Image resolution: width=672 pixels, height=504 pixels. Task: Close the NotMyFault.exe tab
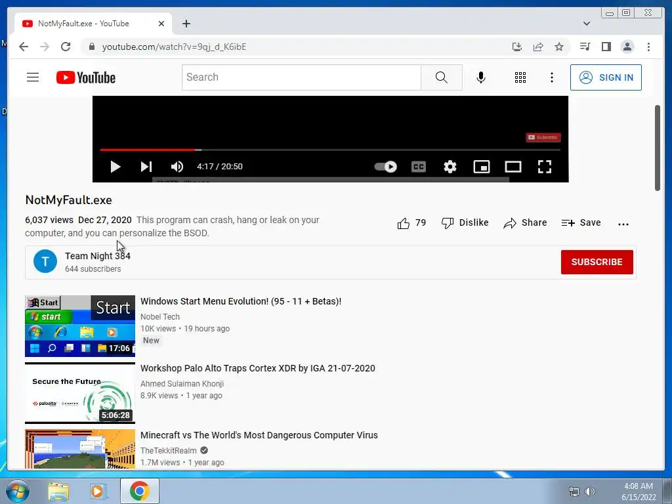pos(161,24)
